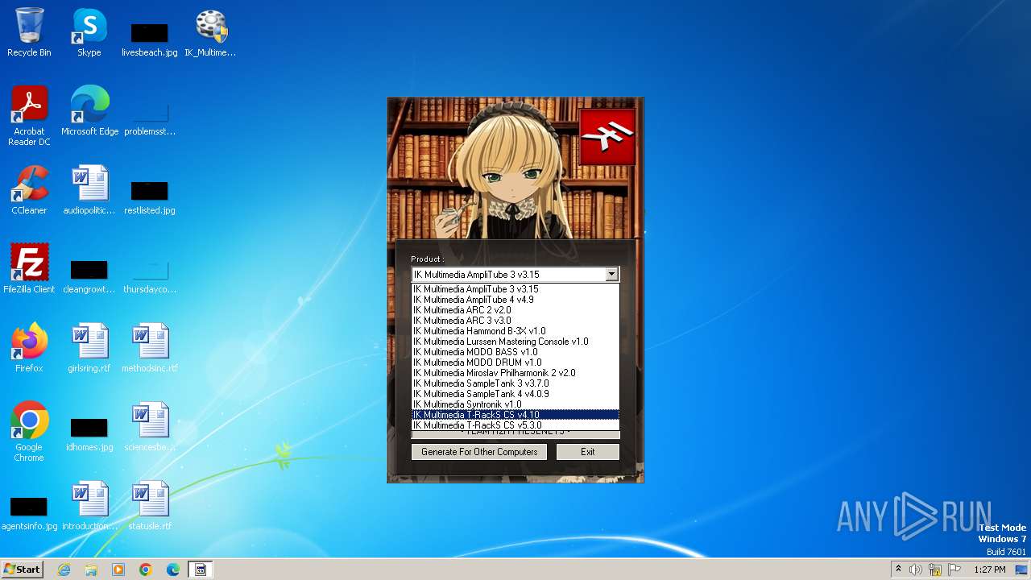Switch to the keygen taskbar button
The height and width of the screenshot is (580, 1031).
201,570
